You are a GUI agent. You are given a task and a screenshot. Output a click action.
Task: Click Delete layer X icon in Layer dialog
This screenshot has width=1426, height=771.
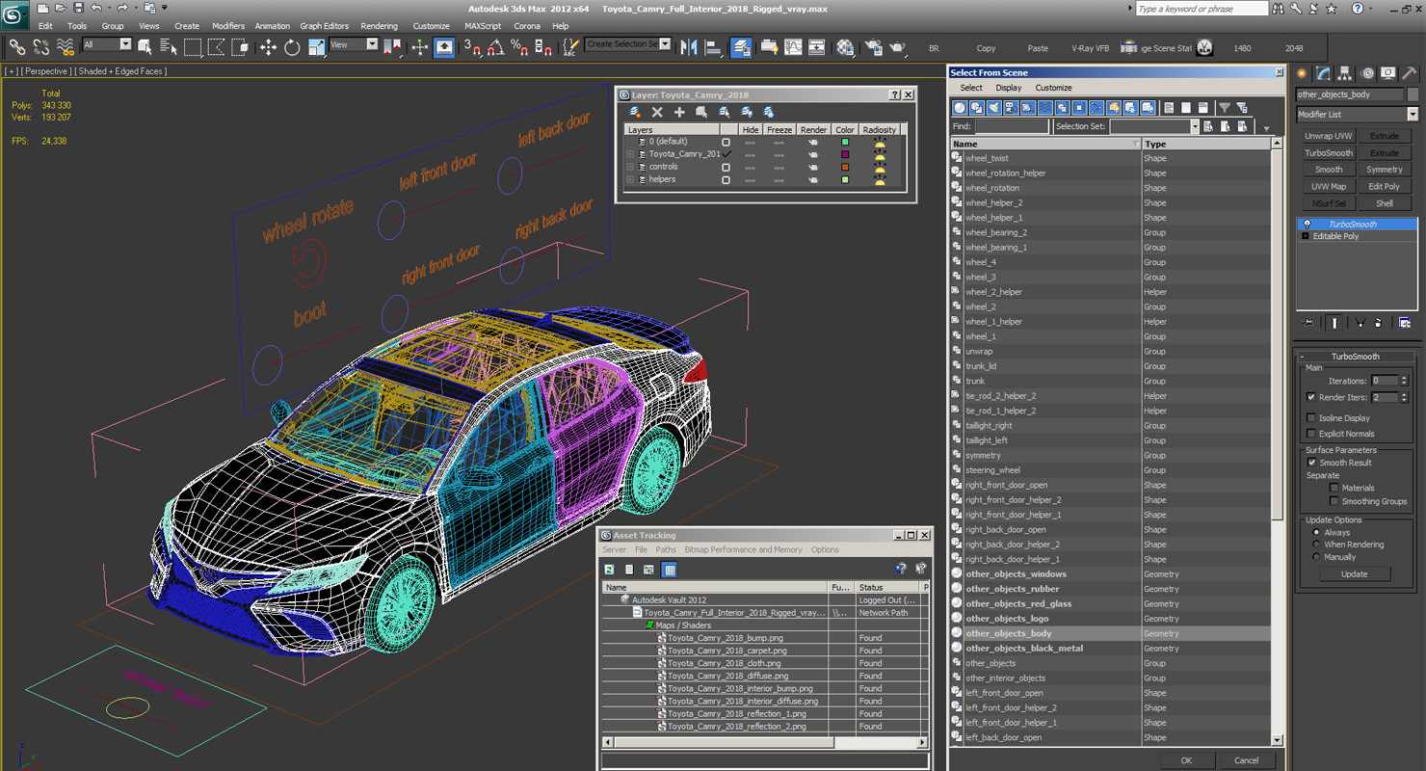coord(657,113)
